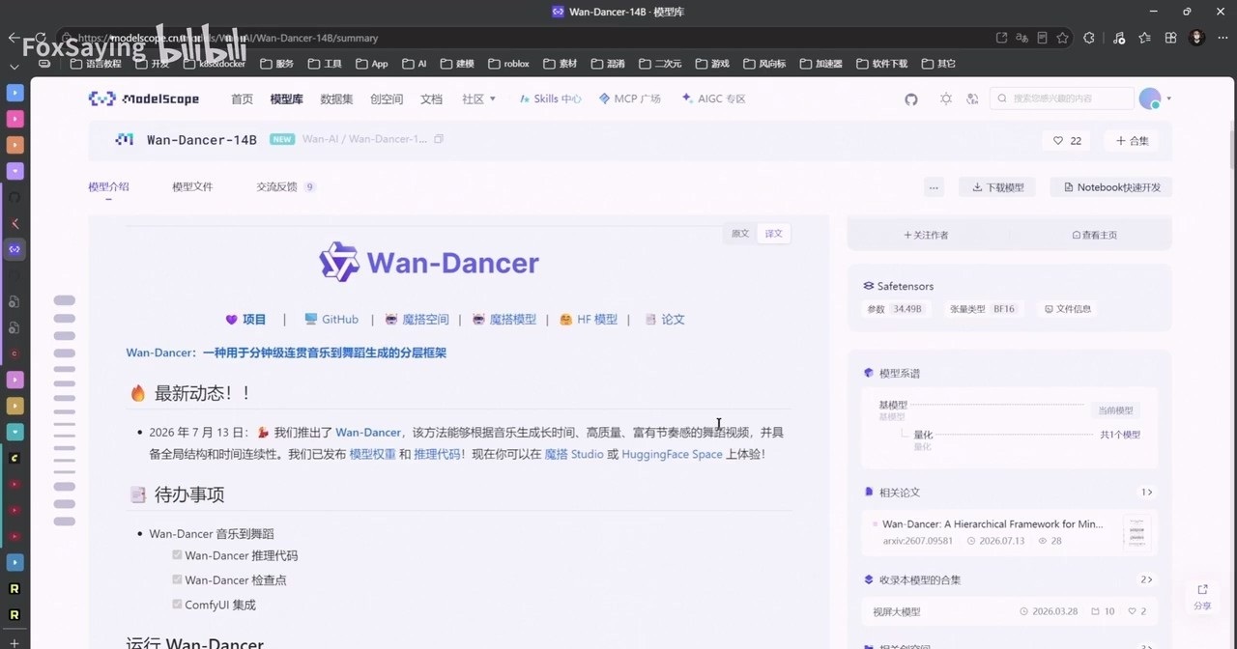Viewport: 1237px width, 649px height.
Task: Click the search input field in the header
Action: point(1061,99)
